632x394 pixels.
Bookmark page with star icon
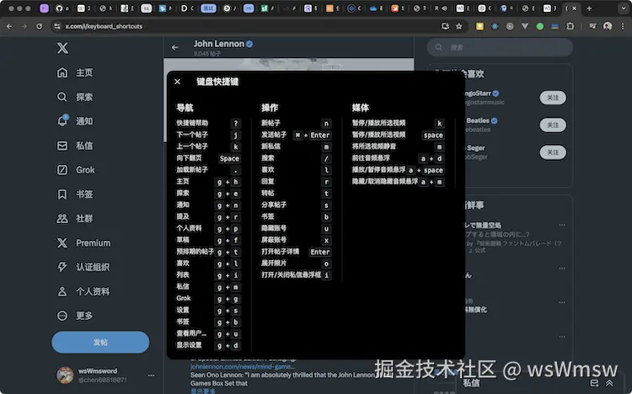coord(458,26)
